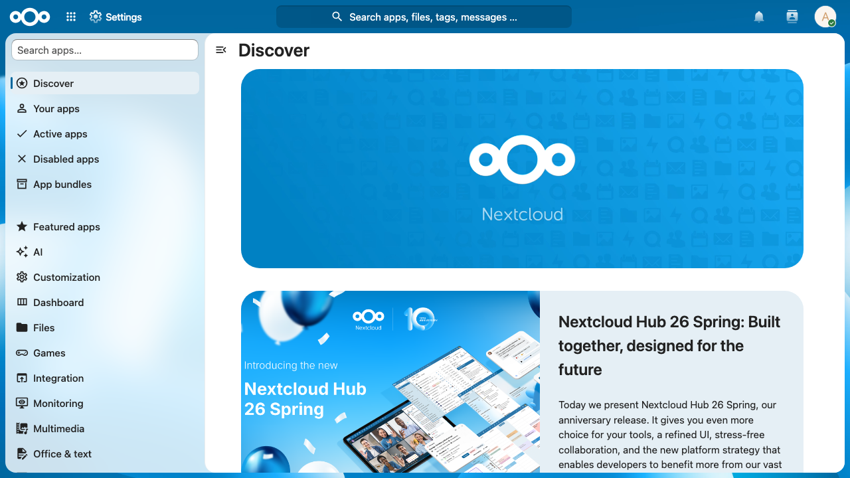This screenshot has width=850, height=478.
Task: Click the Monitoring screen icon
Action: pyautogui.click(x=22, y=403)
